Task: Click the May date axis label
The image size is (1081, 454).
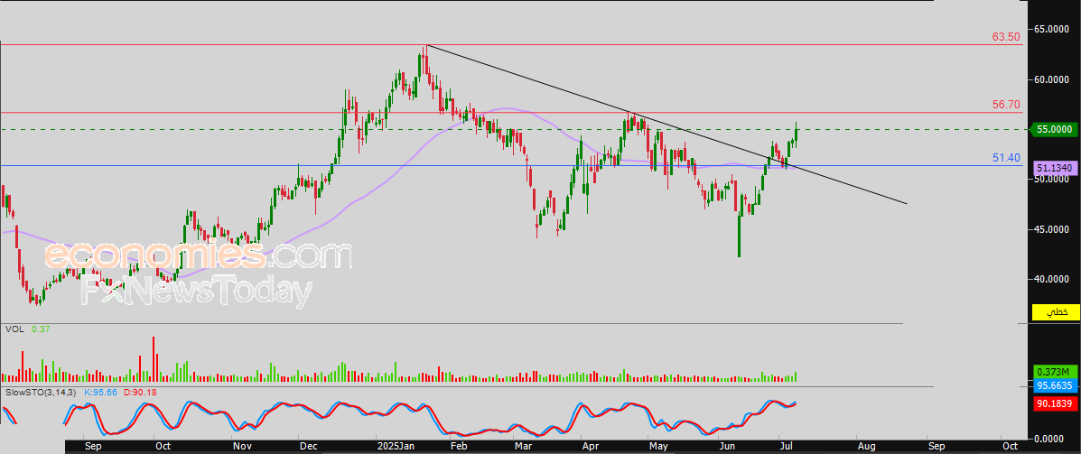Action: (x=659, y=446)
